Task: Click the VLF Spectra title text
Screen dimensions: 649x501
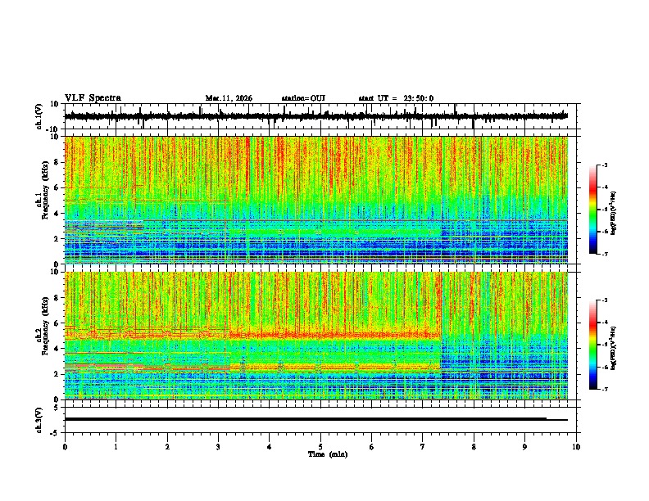Action: pyautogui.click(x=93, y=98)
